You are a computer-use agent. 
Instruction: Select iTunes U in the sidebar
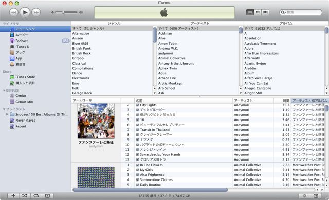coord(23,47)
